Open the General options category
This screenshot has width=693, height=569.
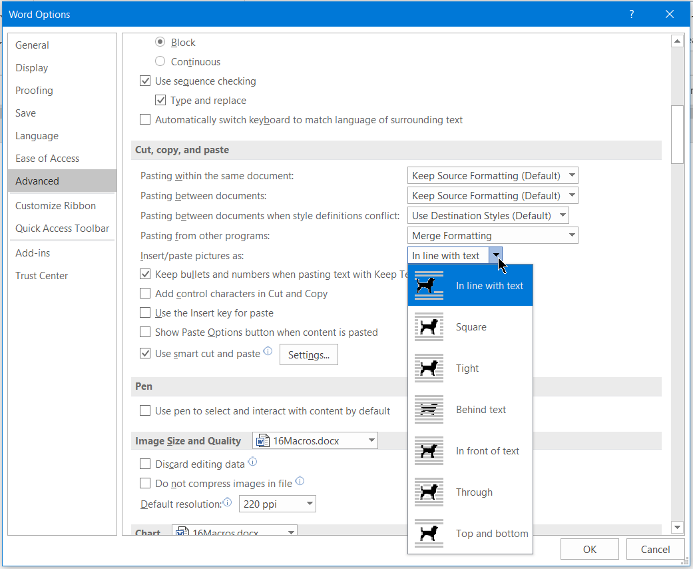[x=63, y=45]
